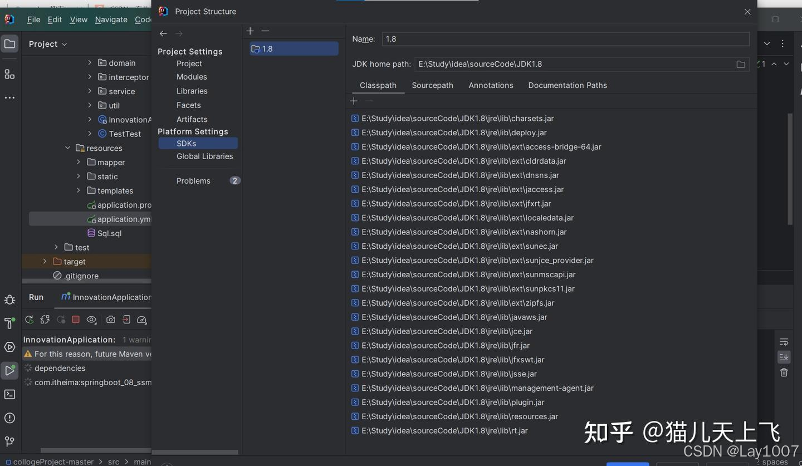The image size is (802, 466).
Task: Open the Build hammer tool window
Action: [9, 323]
